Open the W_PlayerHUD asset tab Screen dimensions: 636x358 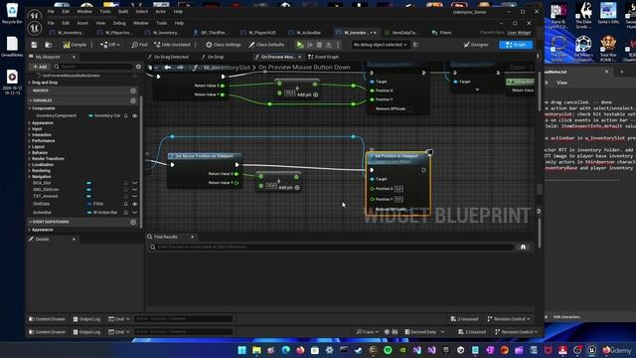(x=258, y=33)
